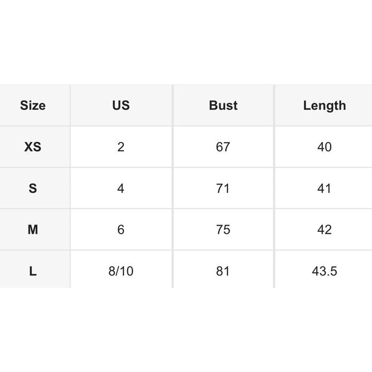Image resolution: width=372 pixels, height=372 pixels.
Task: Click the US column header
Action: [x=121, y=105]
